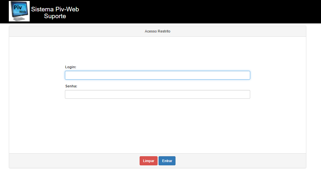Click empty black header bar beside the title
Image resolution: width=321 pixels, height=178 pixels.
point(194,12)
